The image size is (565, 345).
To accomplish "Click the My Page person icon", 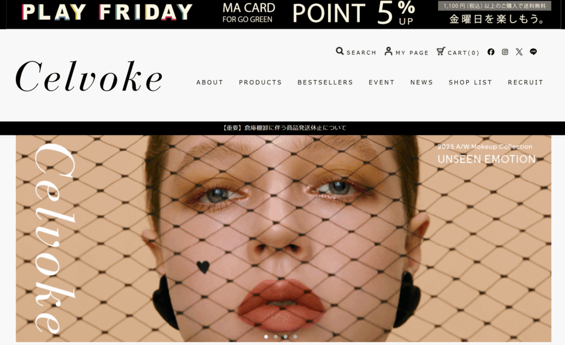I will 388,51.
